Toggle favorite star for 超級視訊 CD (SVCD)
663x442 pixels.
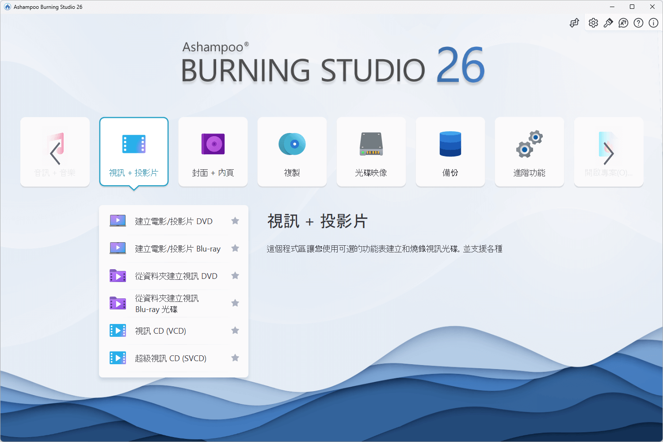coord(235,358)
